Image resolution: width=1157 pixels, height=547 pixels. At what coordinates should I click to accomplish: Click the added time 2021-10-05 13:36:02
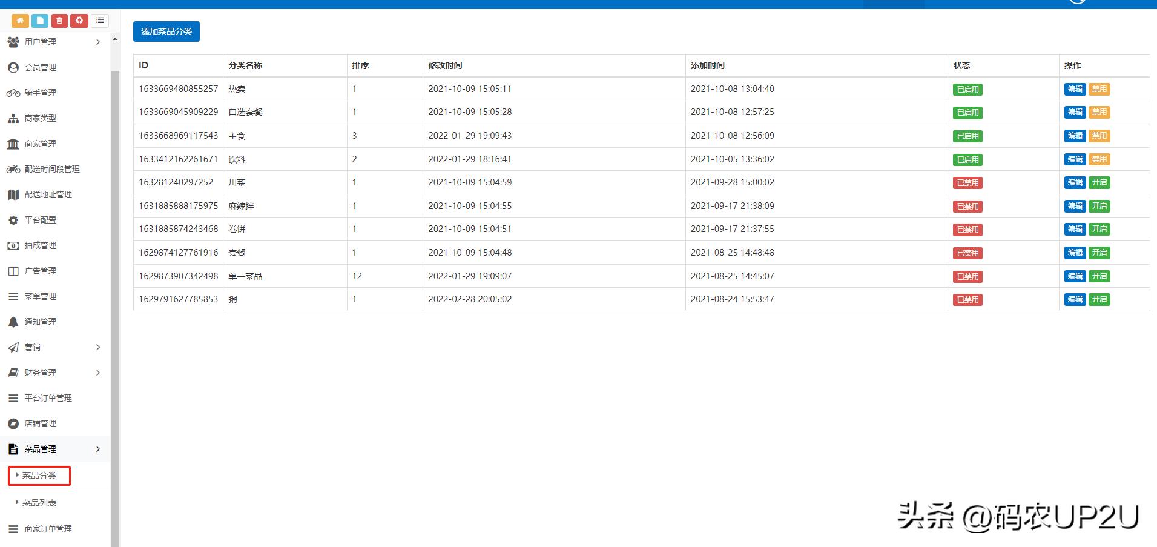pyautogui.click(x=733, y=159)
